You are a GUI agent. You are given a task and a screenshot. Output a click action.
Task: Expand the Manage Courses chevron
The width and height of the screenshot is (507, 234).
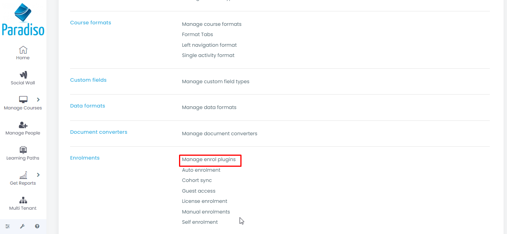point(38,100)
